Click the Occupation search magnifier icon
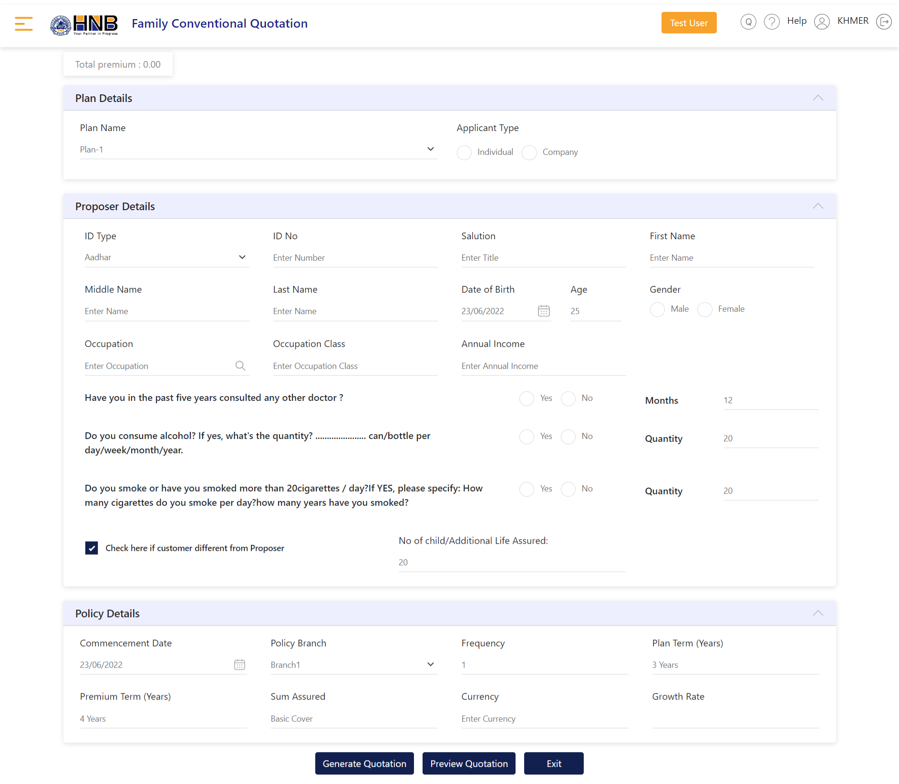Viewport: 899px width, 784px height. [x=240, y=366]
